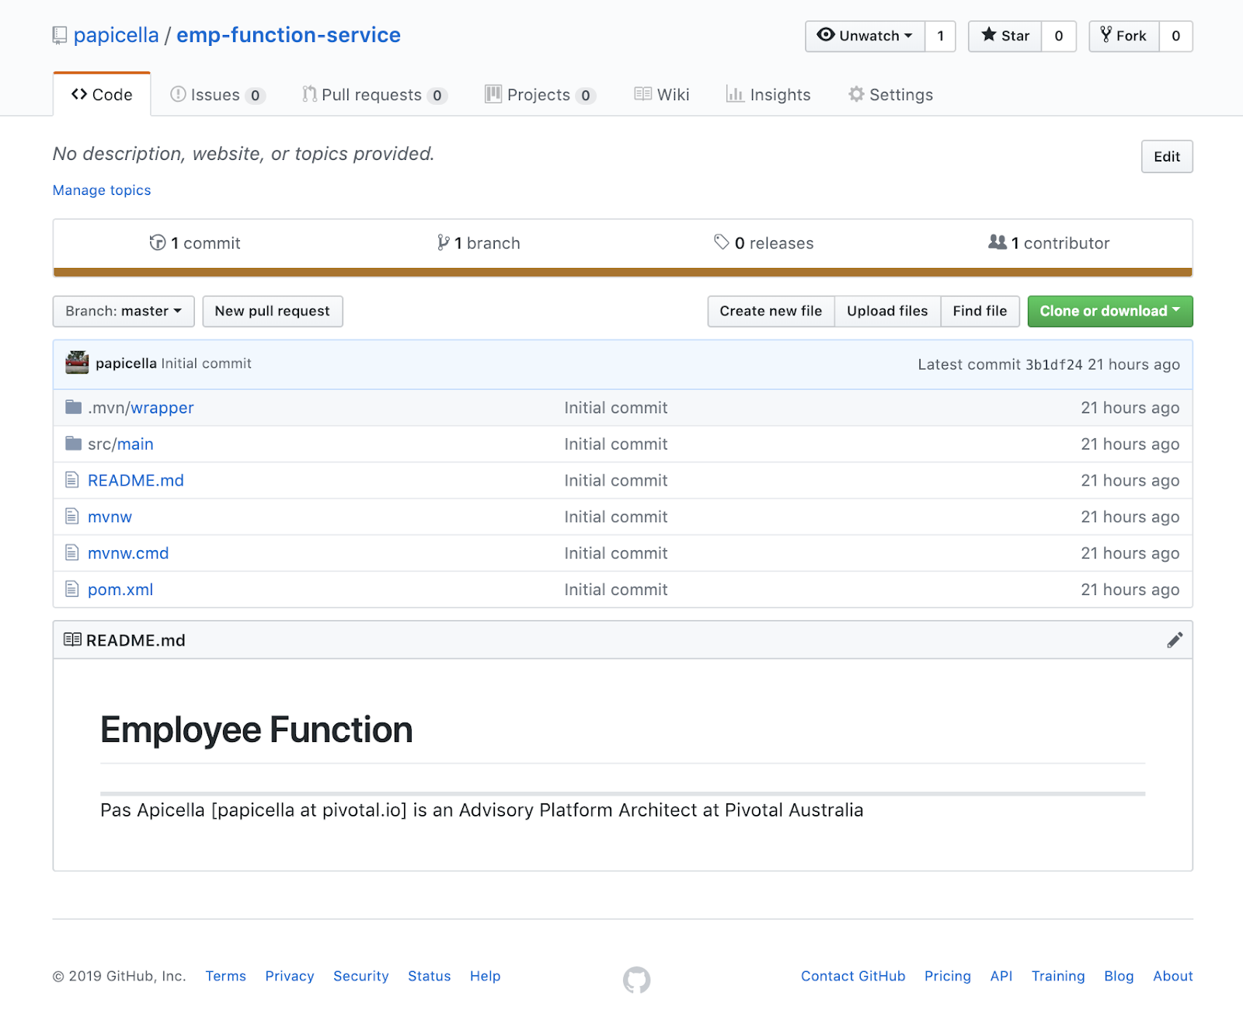Go to the Projects tab
Screen dimensions: 1243x1010
point(540,95)
